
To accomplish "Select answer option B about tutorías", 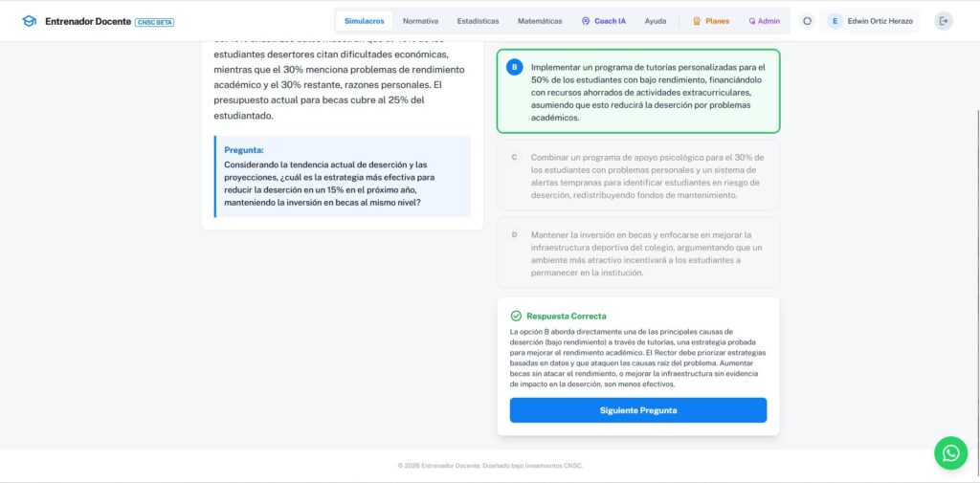I will (x=637, y=92).
